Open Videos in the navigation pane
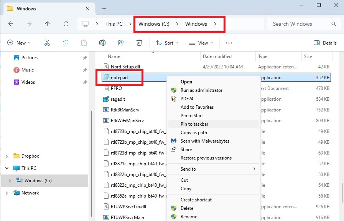The image size is (344, 221). pyautogui.click(x=28, y=82)
